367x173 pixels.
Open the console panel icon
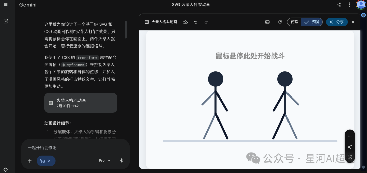coord(268,22)
